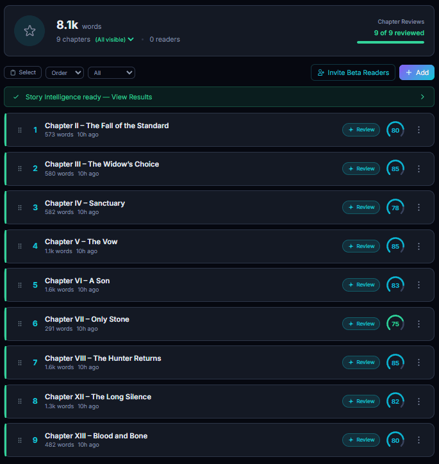The height and width of the screenshot is (464, 439).
Task: Click score ring 85 for The Vow
Action: point(395,246)
